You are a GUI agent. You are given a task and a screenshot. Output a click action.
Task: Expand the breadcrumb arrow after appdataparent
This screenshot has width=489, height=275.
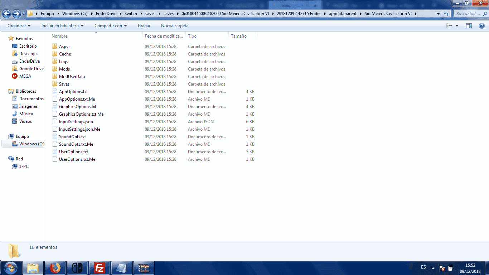click(361, 14)
